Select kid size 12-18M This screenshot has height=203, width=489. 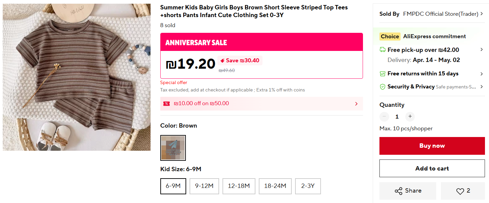coord(239,186)
